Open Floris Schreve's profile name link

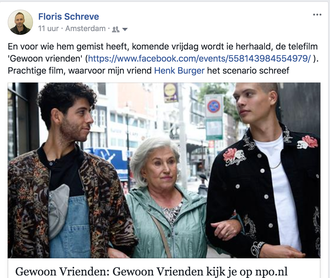click(69, 17)
